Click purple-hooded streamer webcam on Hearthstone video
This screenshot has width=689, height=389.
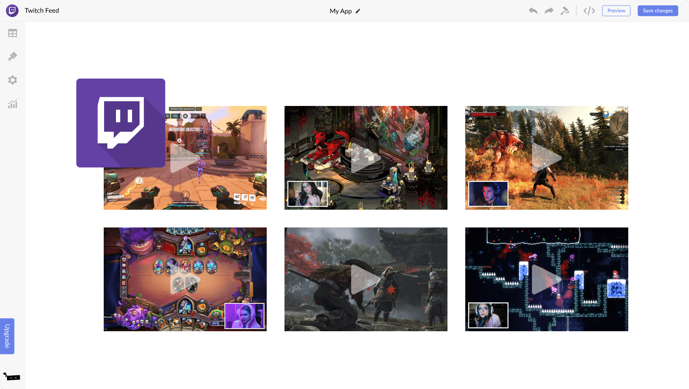click(x=244, y=316)
